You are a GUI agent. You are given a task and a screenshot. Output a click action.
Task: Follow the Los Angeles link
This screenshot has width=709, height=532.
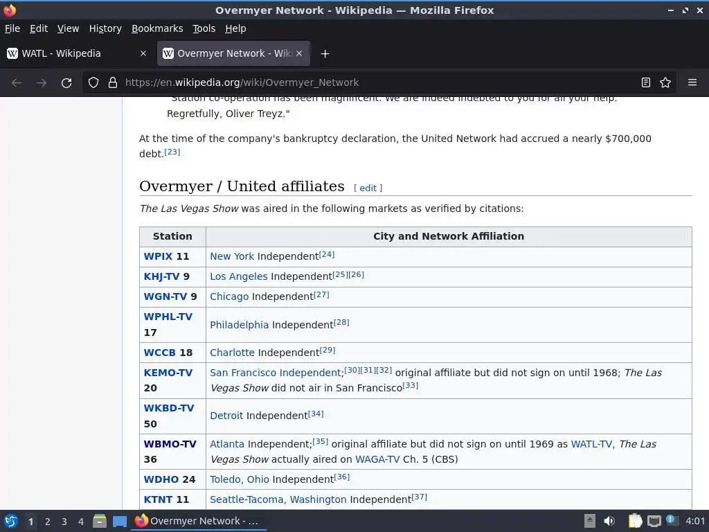(239, 276)
